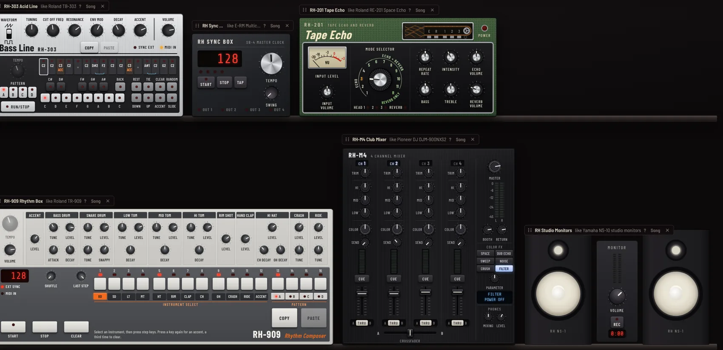Select CRASH instrument on RH-909
The height and width of the screenshot is (350, 723).
coord(233,297)
